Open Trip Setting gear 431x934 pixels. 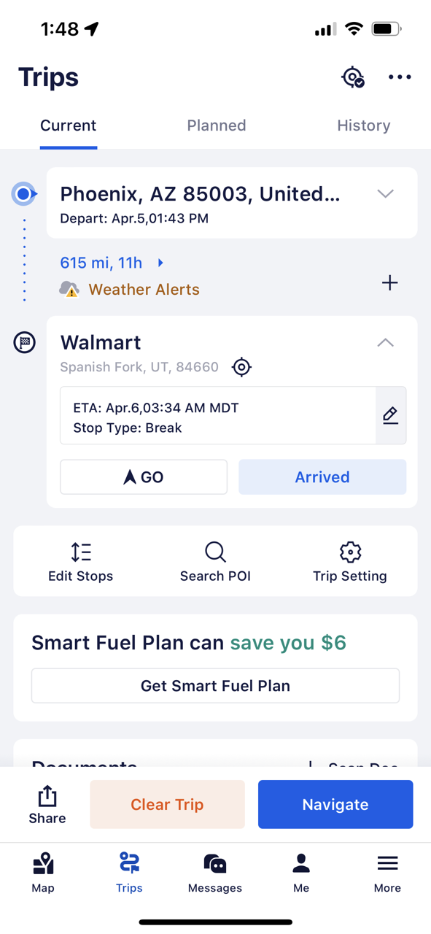point(350,562)
